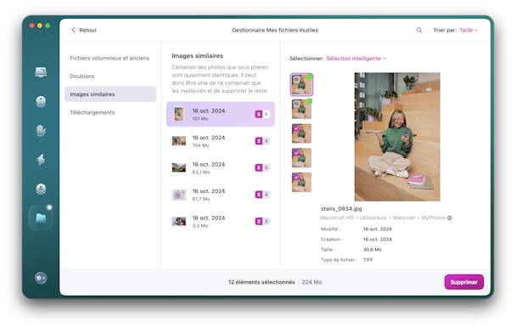Select the My Clutter folder icon in sidebar
The height and width of the screenshot is (328, 516).
coord(41,218)
